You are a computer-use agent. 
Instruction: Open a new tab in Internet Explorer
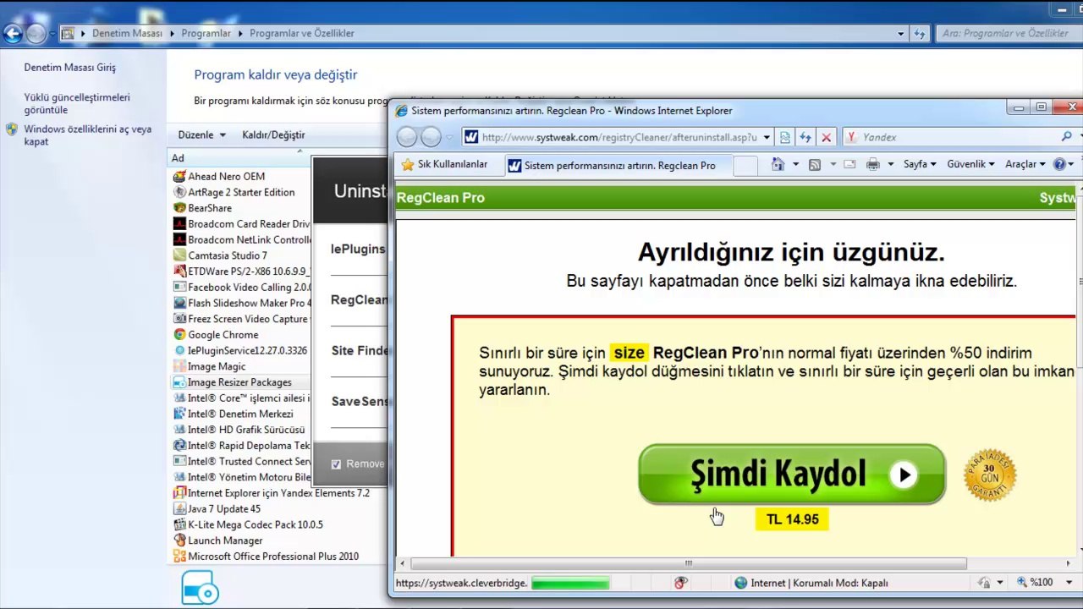click(745, 166)
